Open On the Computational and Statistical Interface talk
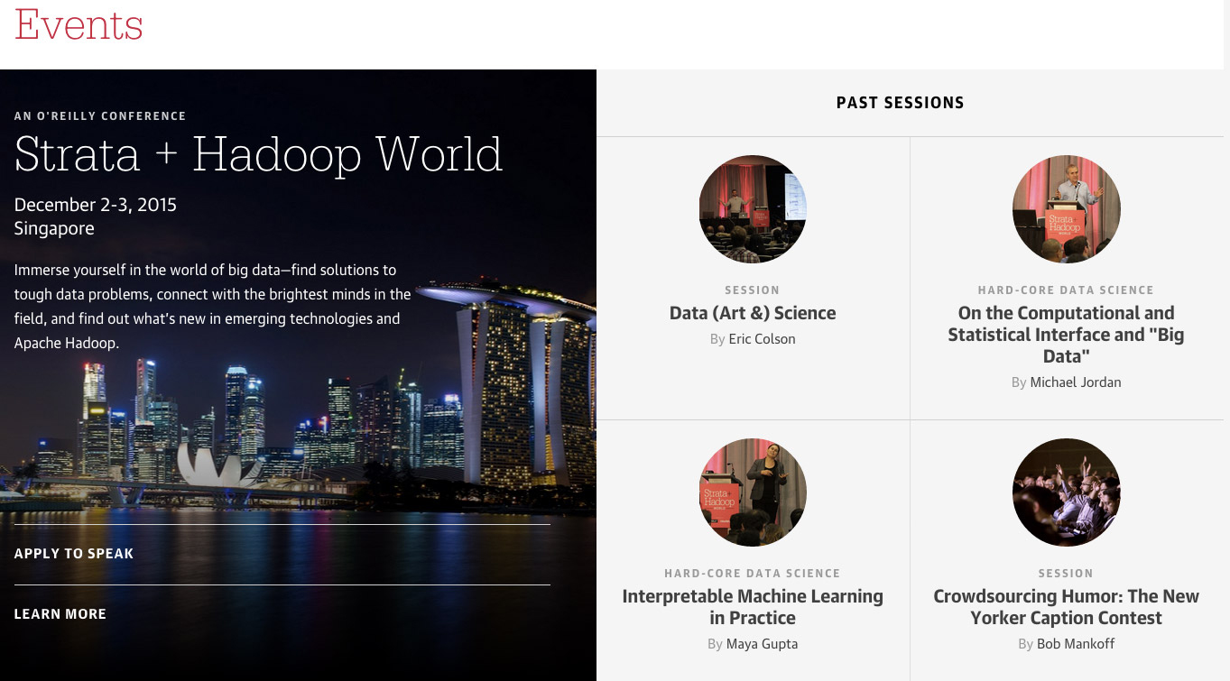 pos(1066,335)
